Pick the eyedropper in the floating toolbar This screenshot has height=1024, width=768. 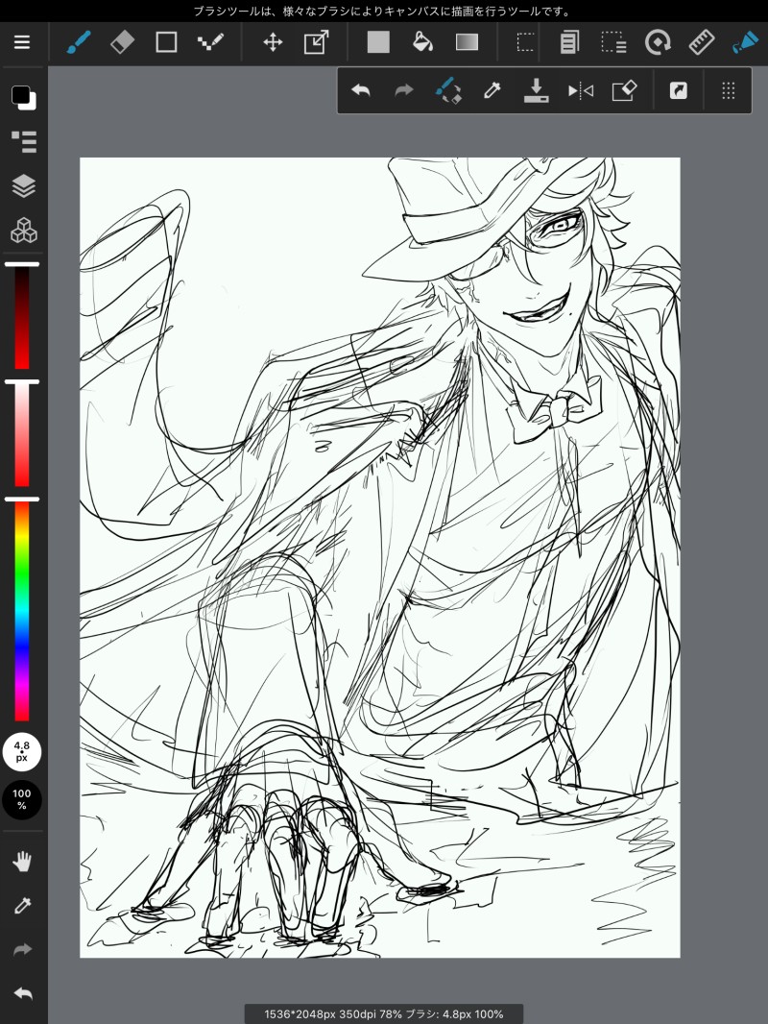click(x=492, y=90)
